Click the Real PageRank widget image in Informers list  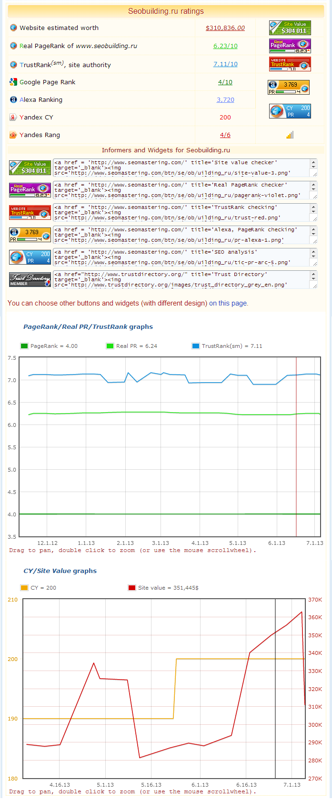(x=30, y=190)
